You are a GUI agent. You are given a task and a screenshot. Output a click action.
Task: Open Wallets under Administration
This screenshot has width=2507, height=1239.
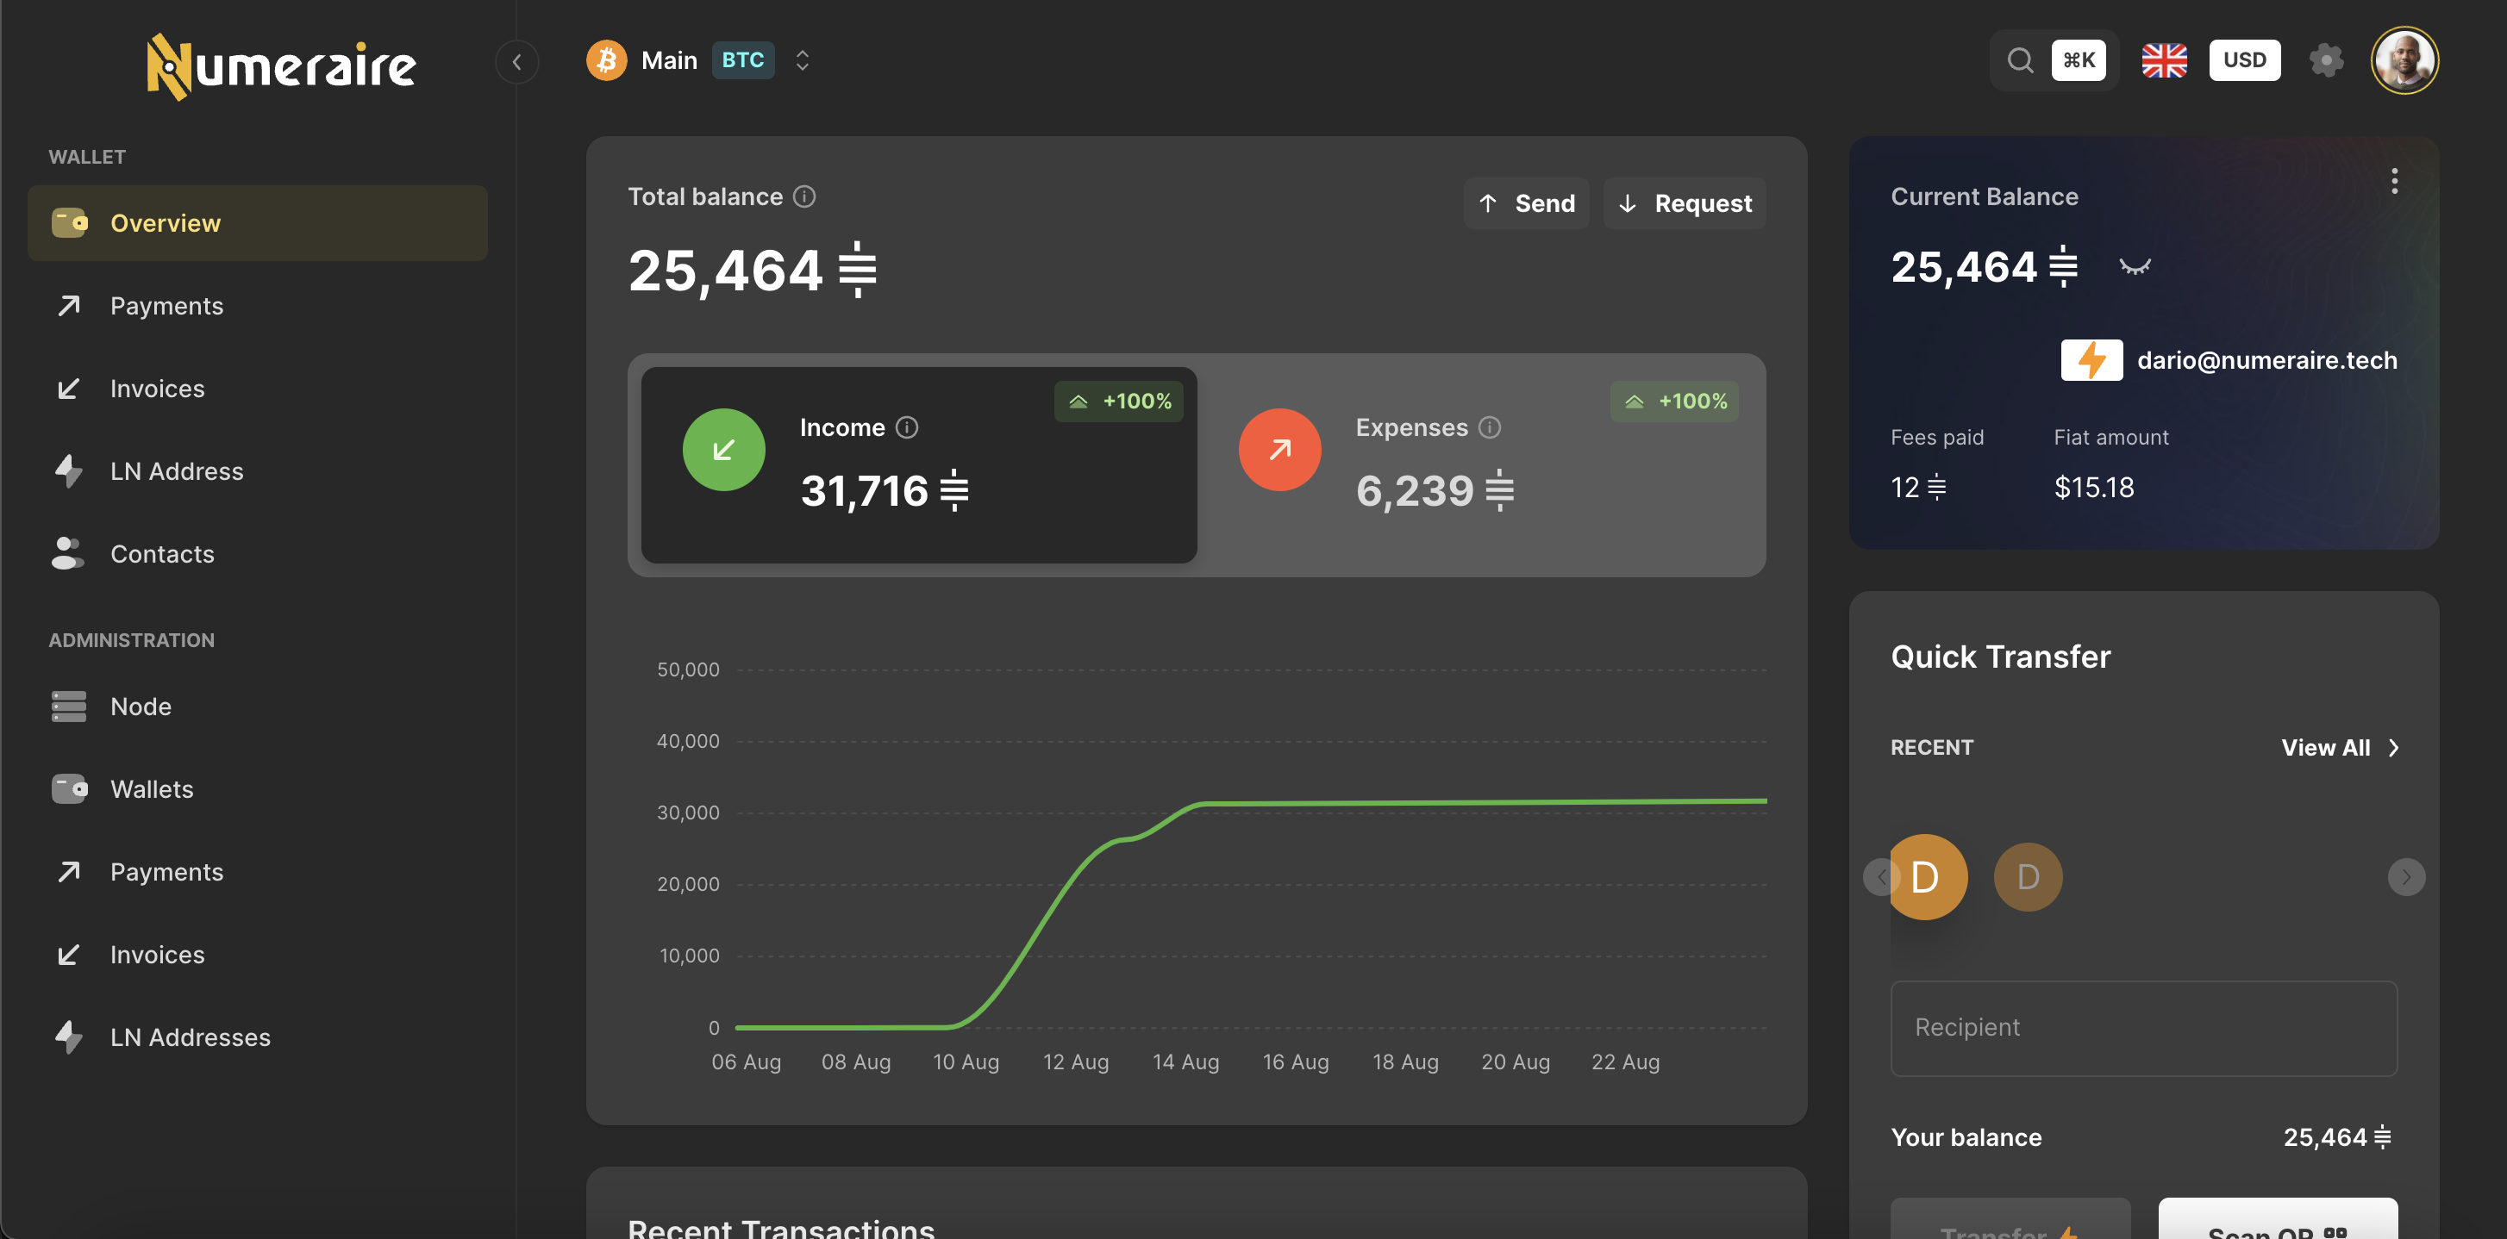point(257,788)
